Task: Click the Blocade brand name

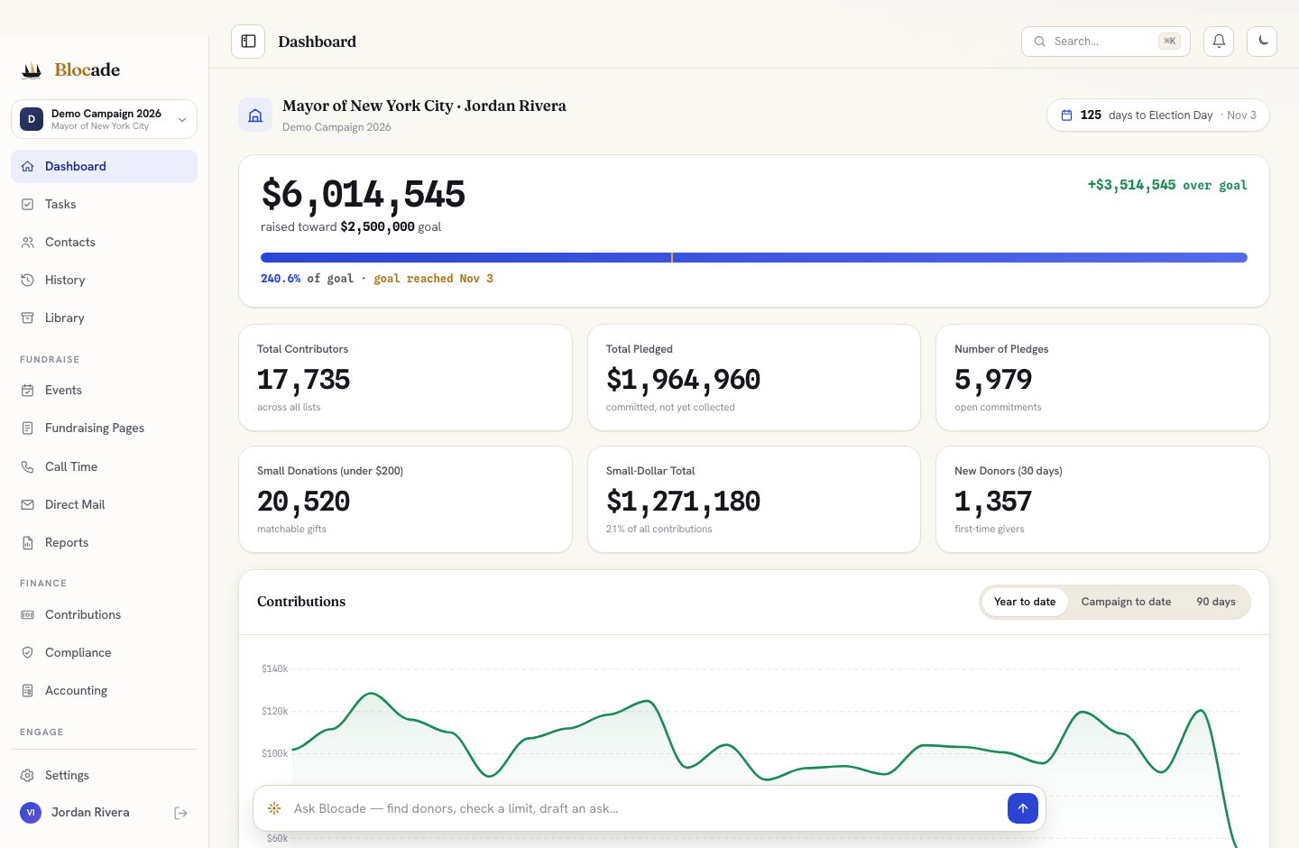Action: 88,69
